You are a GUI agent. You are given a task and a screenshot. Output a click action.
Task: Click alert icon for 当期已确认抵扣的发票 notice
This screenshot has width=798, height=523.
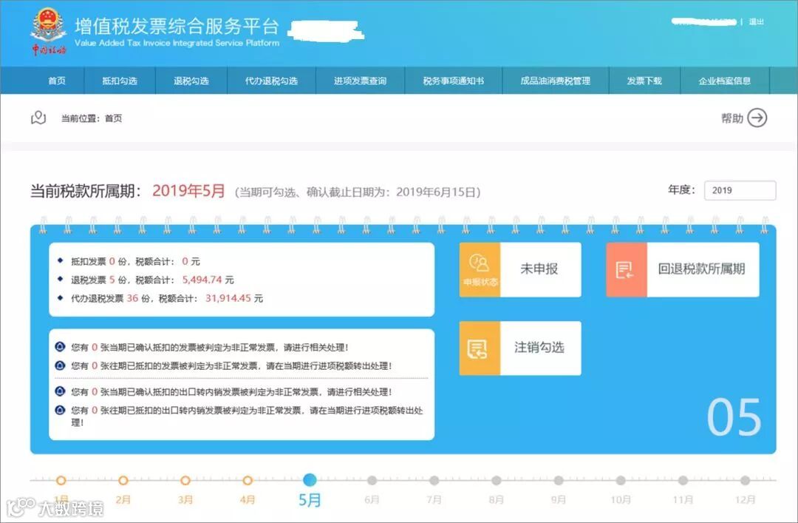pyautogui.click(x=60, y=347)
